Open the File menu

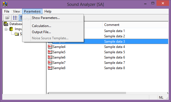pos(7,11)
